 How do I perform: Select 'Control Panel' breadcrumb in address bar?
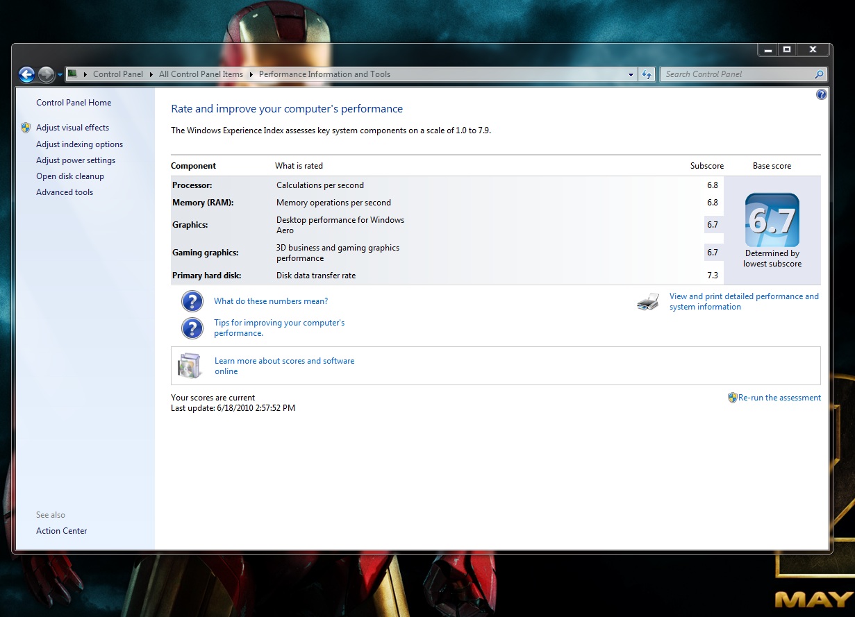[118, 74]
